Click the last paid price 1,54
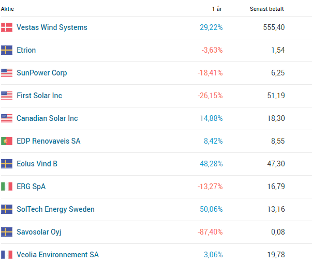Image resolution: width=312 pixels, height=264 pixels. (278, 50)
